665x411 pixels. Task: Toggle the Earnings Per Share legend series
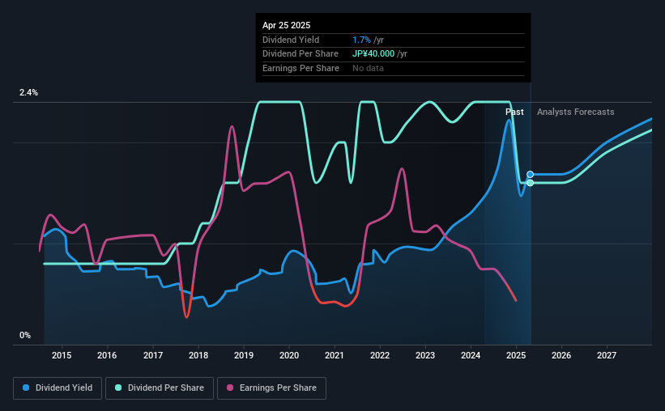tap(271, 388)
